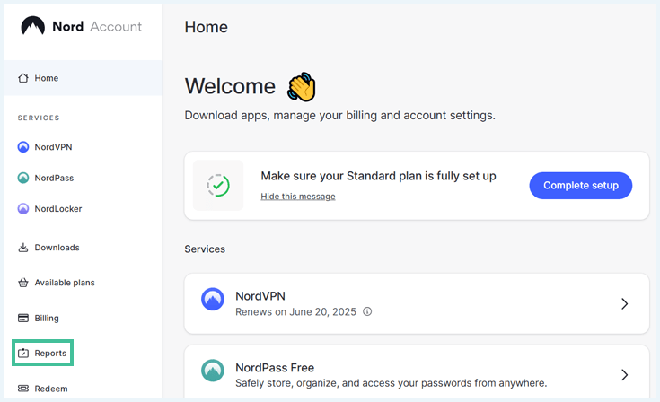Click the 'Make sure your Standard plan' message
The width and height of the screenshot is (660, 402).
click(378, 176)
